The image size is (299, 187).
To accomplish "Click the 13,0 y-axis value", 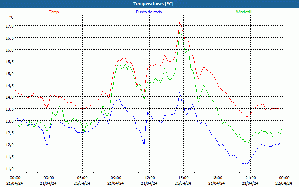I will [x=10, y=121].
